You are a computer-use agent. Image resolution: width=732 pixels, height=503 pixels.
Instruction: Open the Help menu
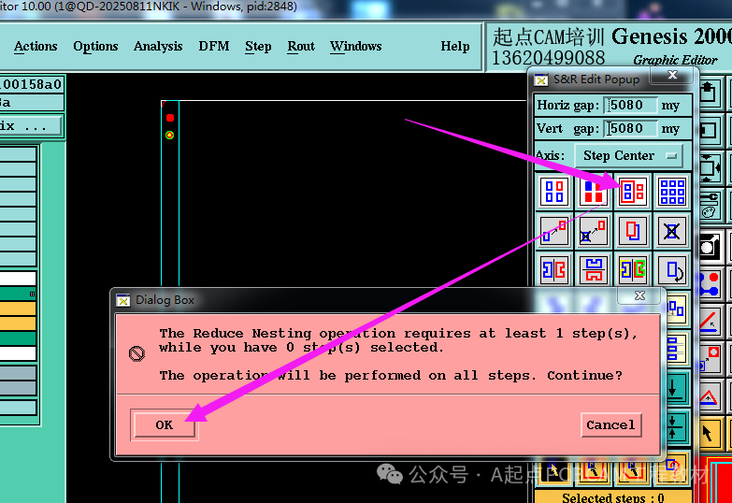point(455,46)
